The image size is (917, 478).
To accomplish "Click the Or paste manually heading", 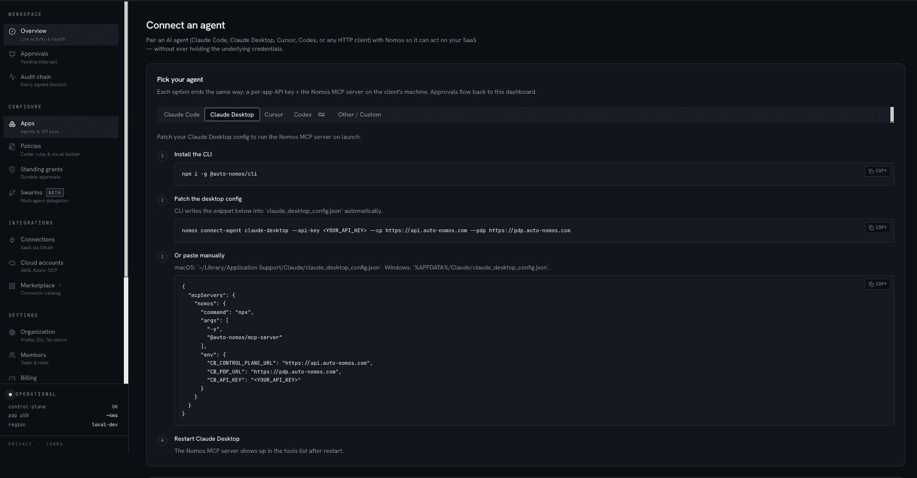I will point(199,255).
